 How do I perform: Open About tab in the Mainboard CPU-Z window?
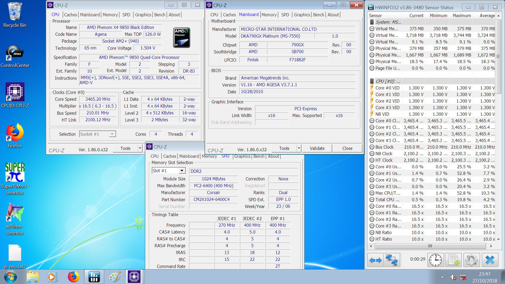tap(333, 15)
